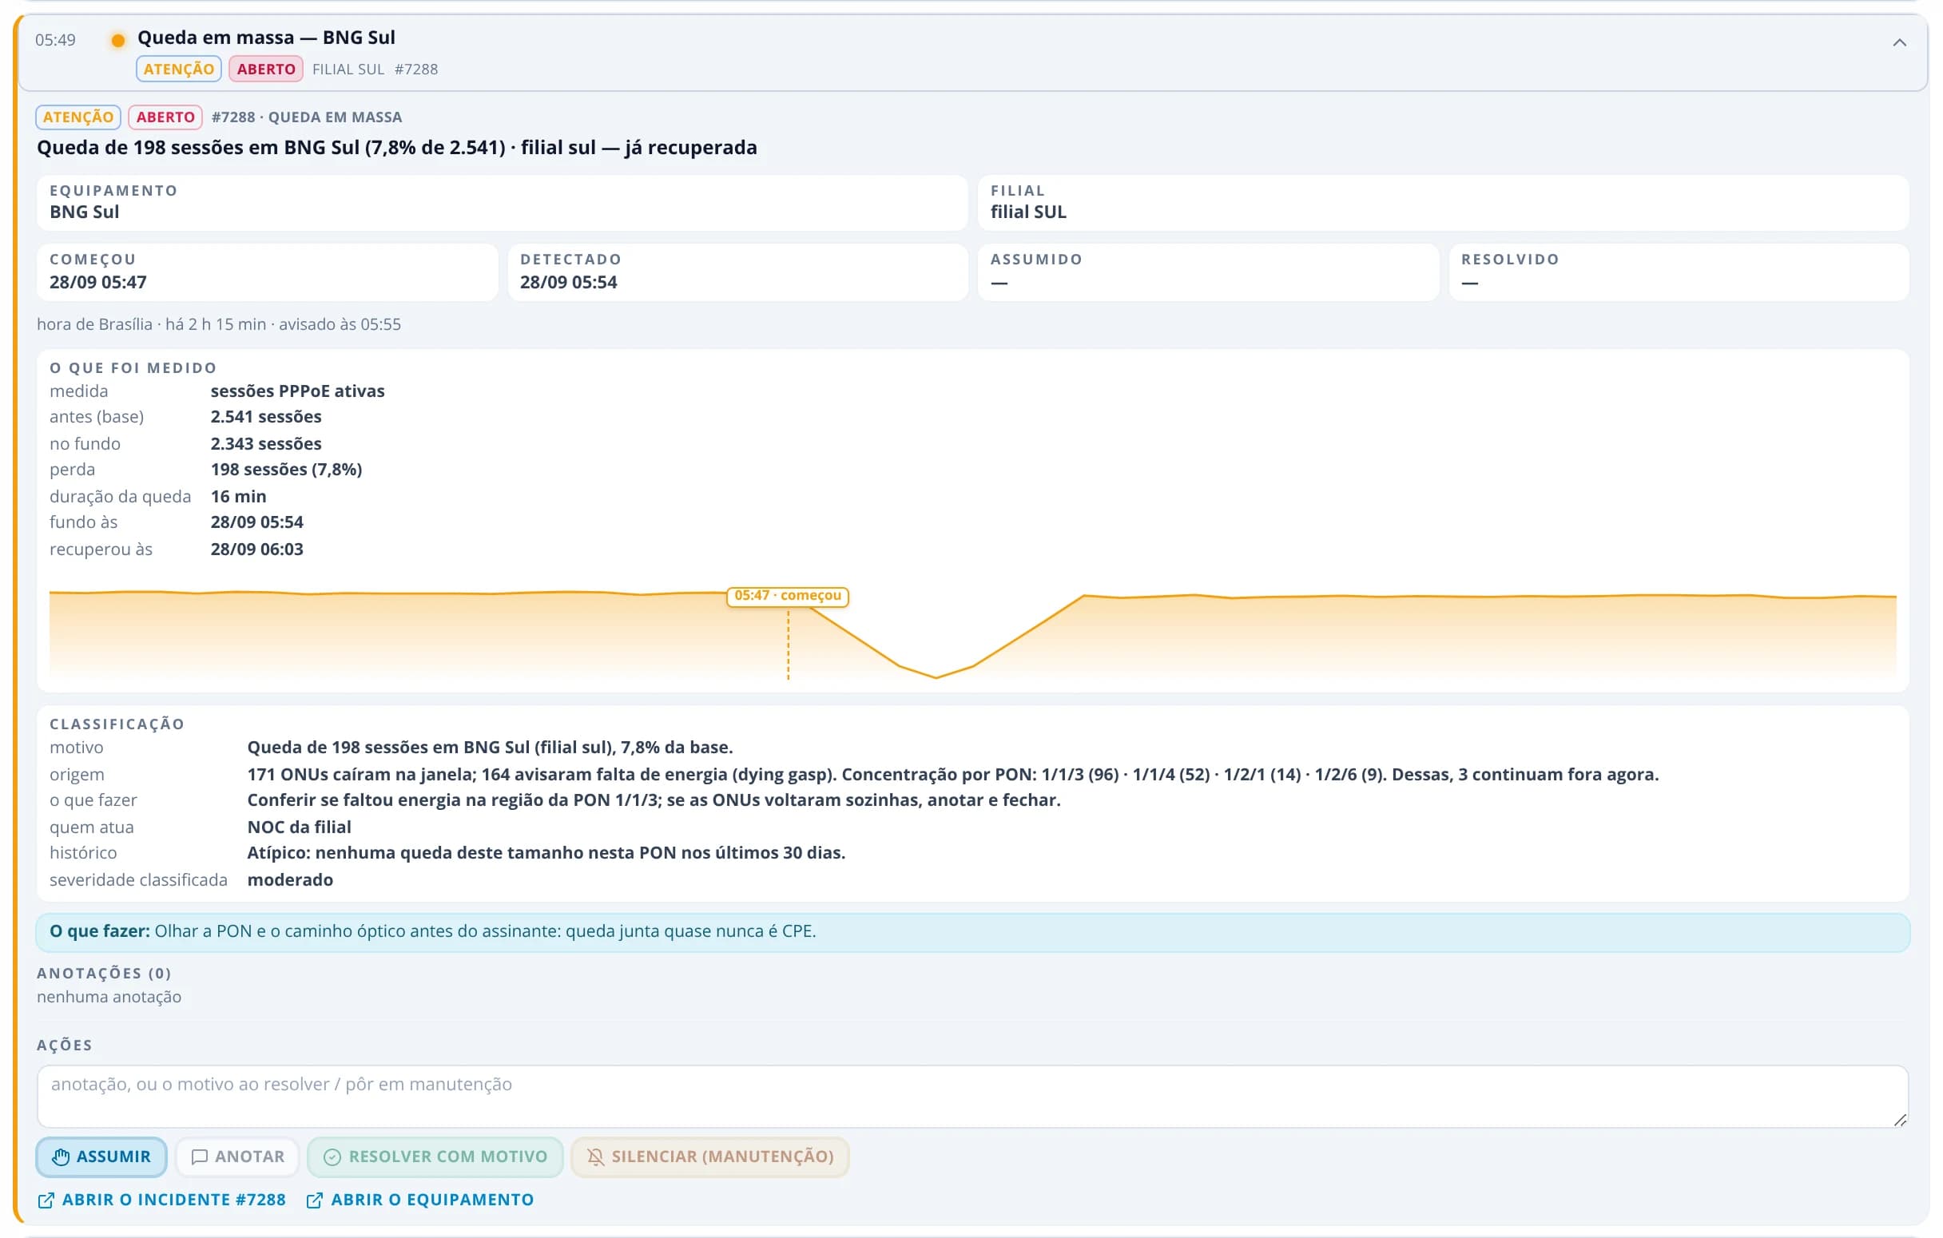This screenshot has width=1943, height=1238.
Task: Click the speech bubble icon on Anotar
Action: 199,1157
